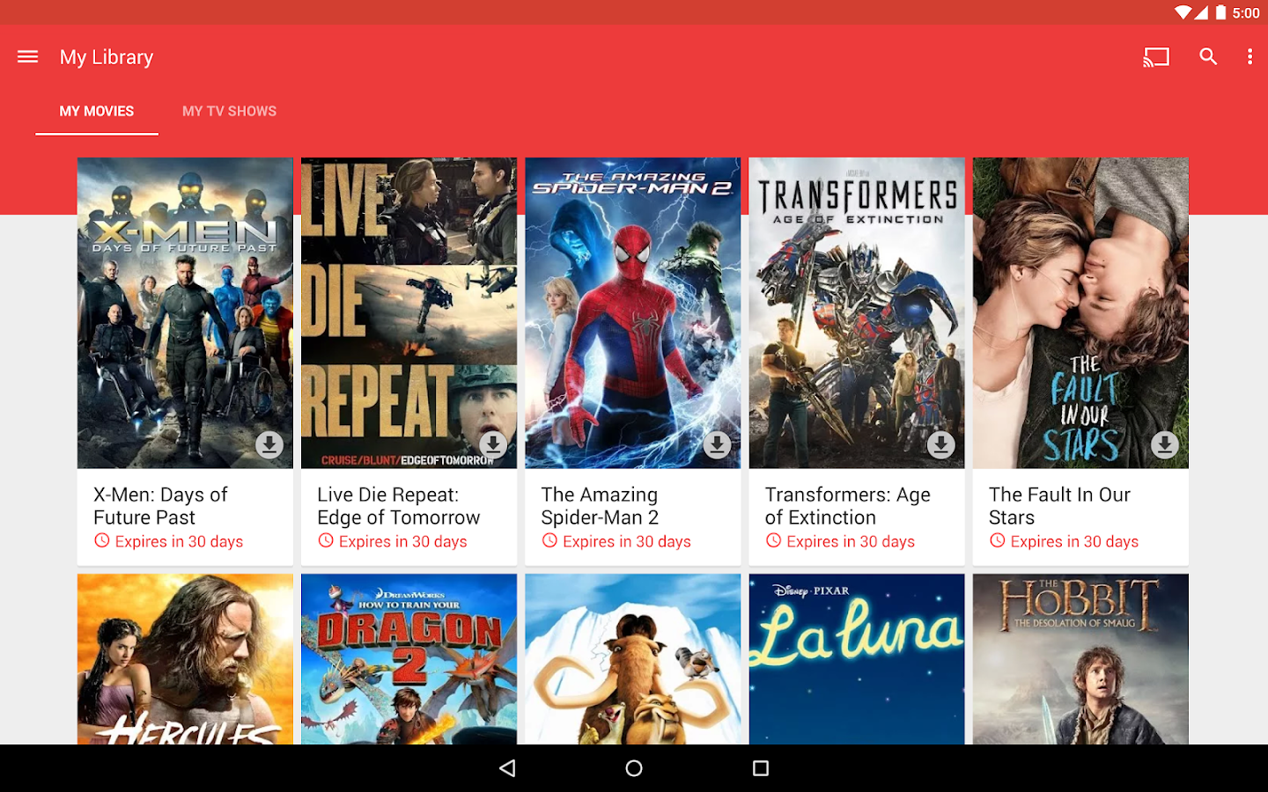Tap the My Library header title
Image resolution: width=1268 pixels, height=792 pixels.
(x=107, y=57)
